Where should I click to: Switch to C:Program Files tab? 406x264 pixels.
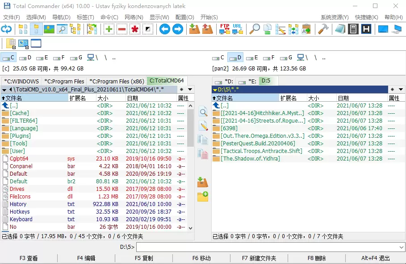(x=64, y=82)
